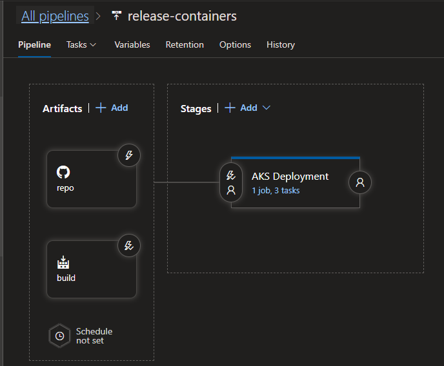Open the 1 job, 3 tasks link
This screenshot has height=366, width=444.
pyautogui.click(x=276, y=191)
